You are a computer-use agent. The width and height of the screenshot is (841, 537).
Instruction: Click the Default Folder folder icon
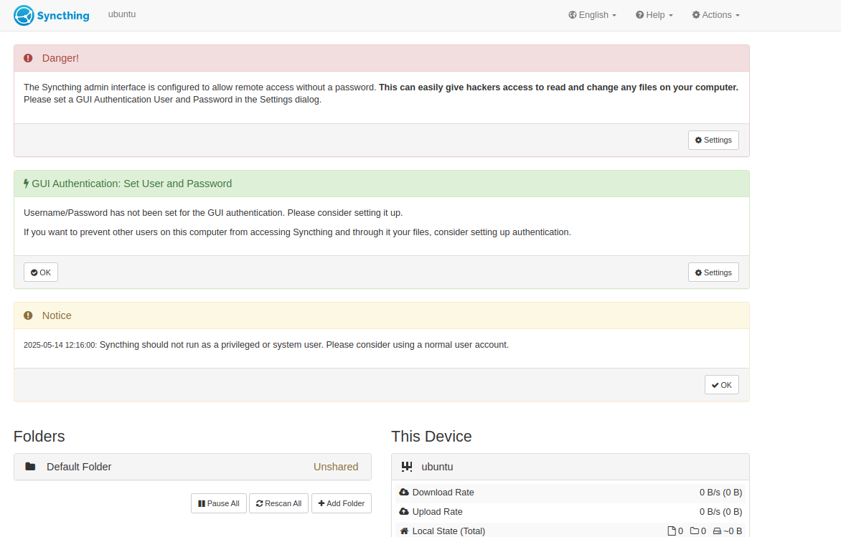coord(30,467)
